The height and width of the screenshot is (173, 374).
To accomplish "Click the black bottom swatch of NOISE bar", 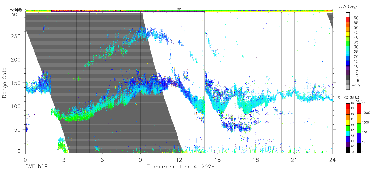I will click(x=359, y=148).
